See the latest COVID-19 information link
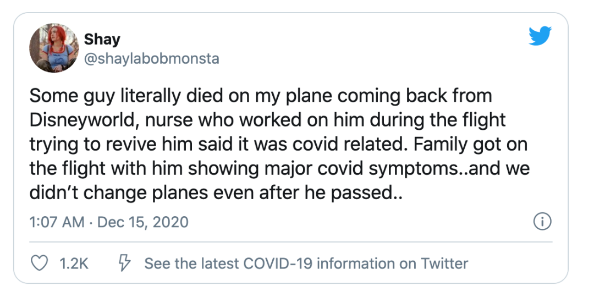 (x=306, y=263)
